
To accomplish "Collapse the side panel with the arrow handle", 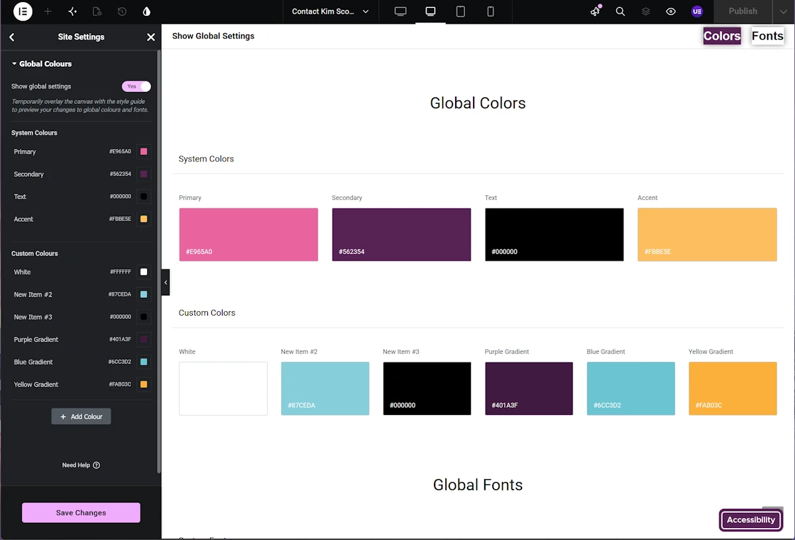I will click(x=166, y=283).
